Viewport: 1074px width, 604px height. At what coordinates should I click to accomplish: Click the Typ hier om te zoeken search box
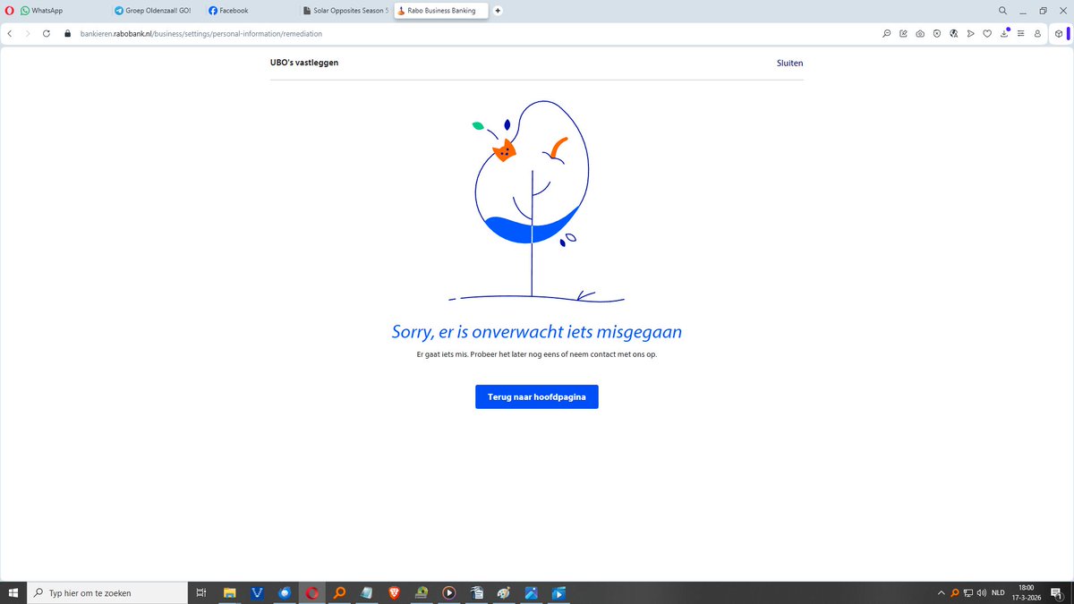(x=107, y=592)
